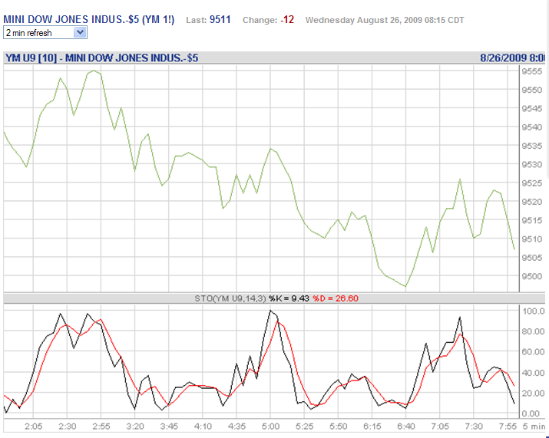Screen dimensions: 549x438
Task: Click the 9545 price axis label
Action: [x=532, y=108]
